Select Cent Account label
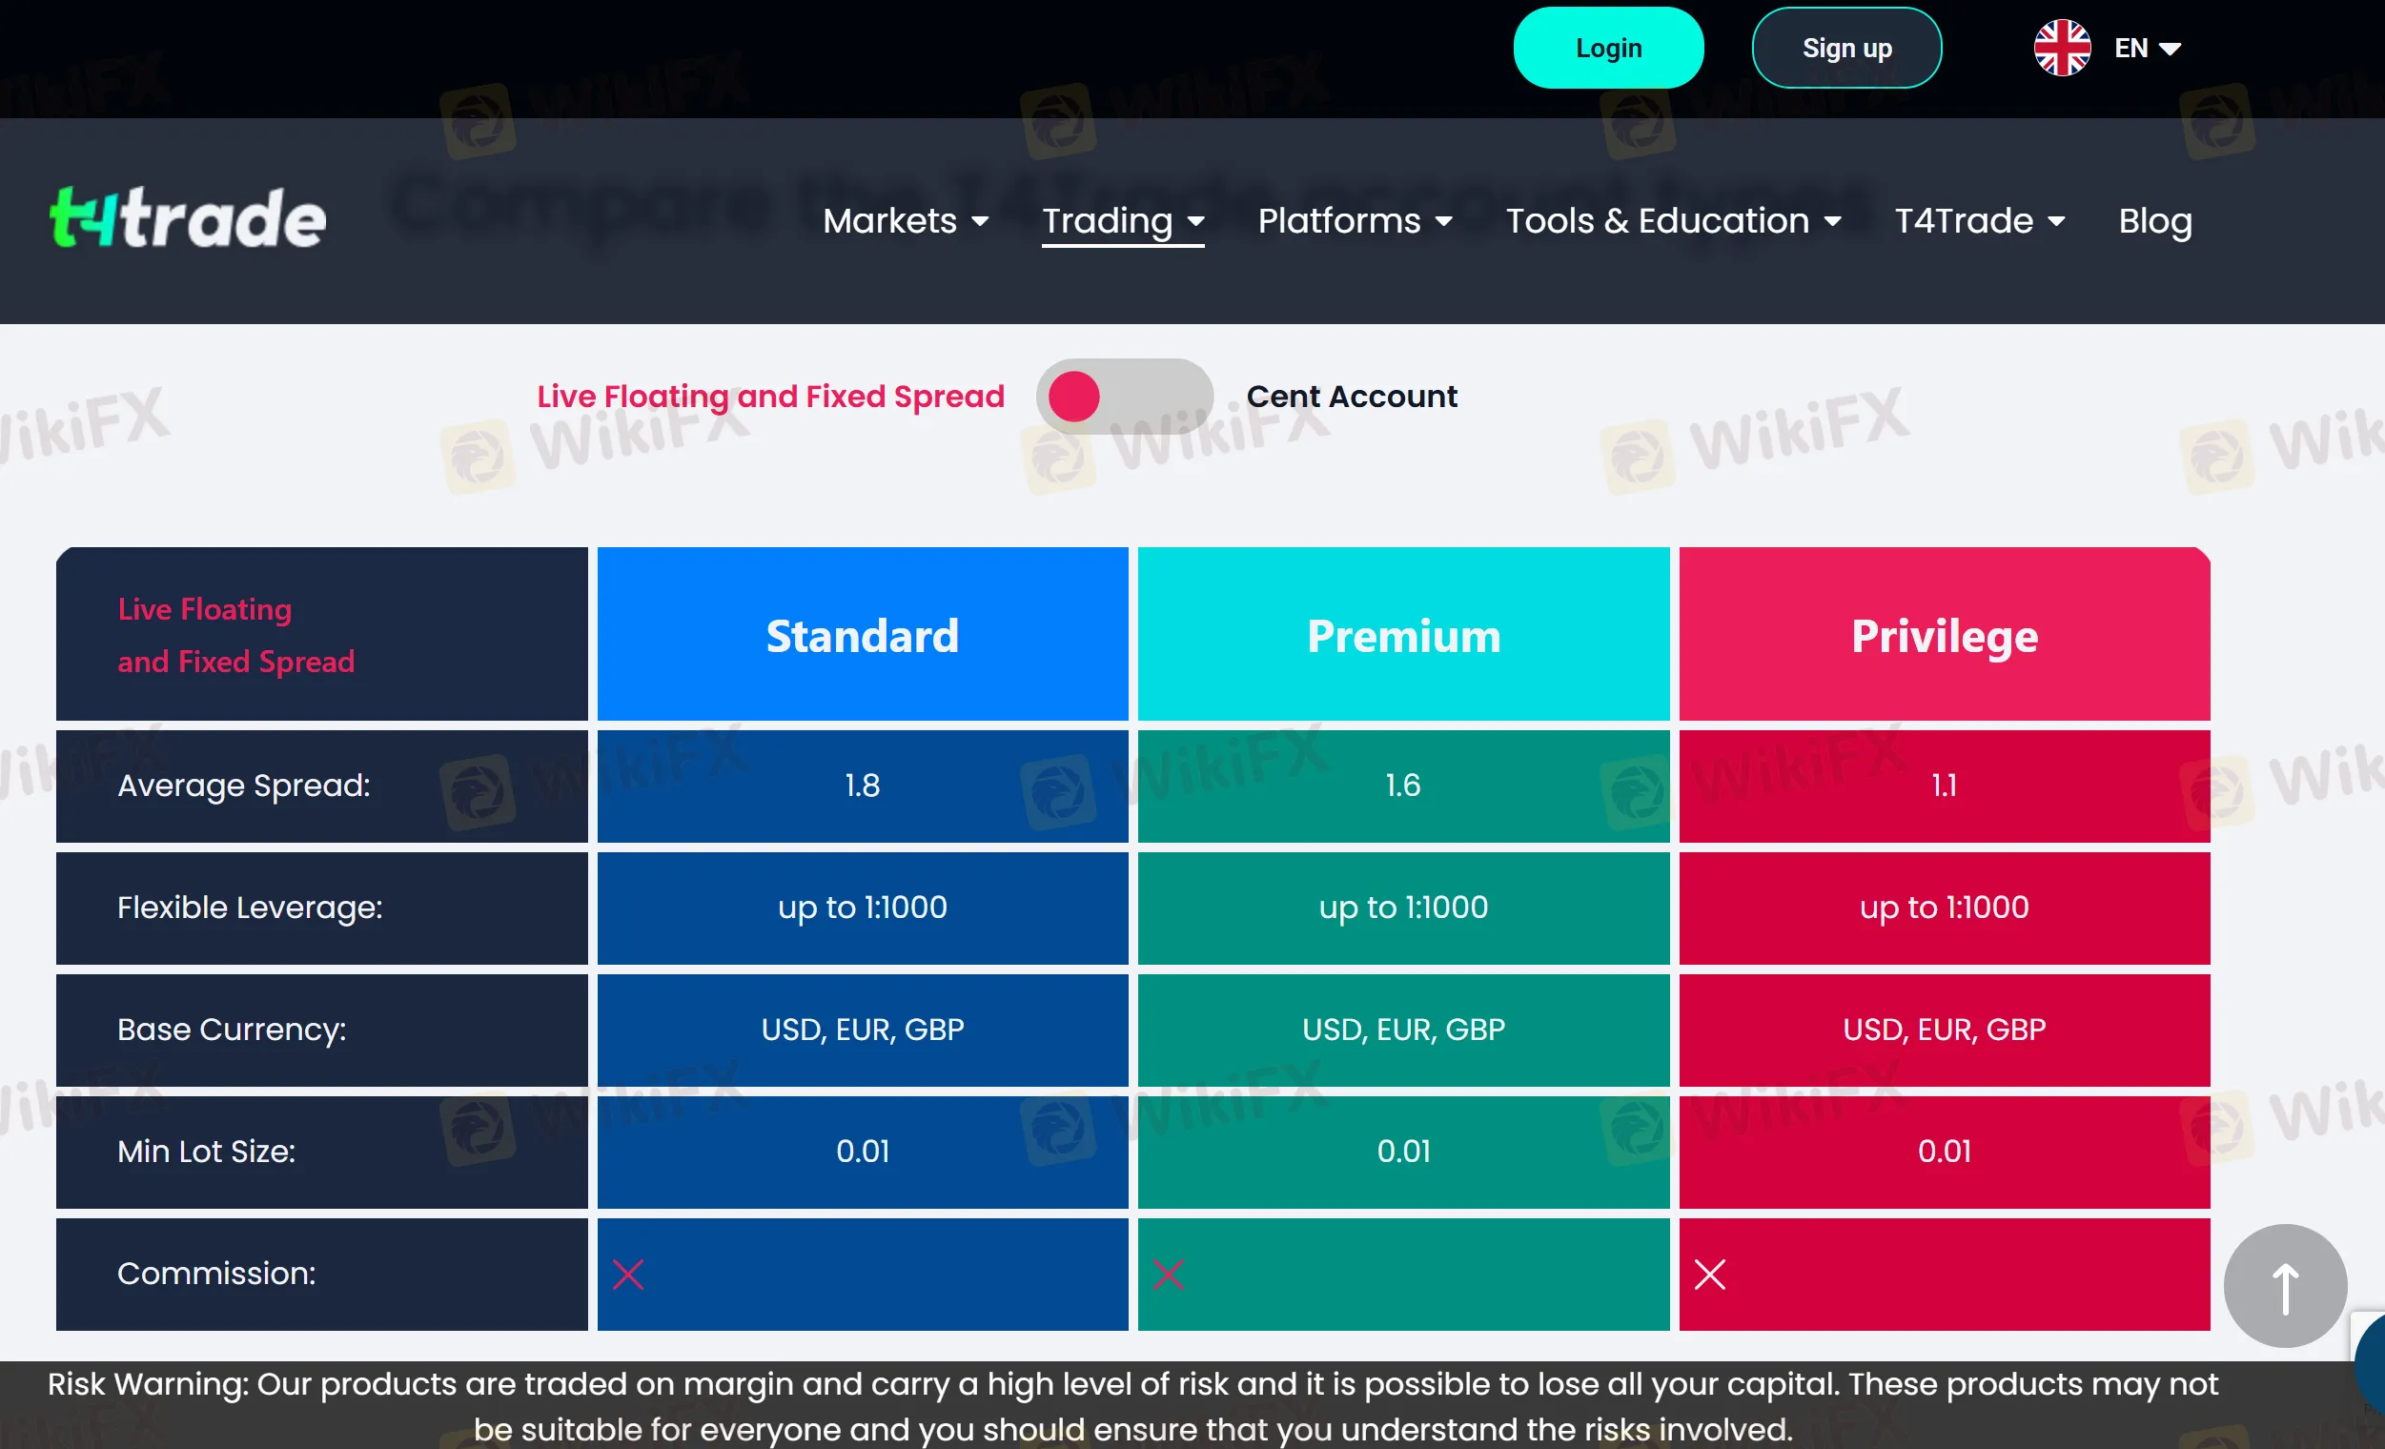Viewport: 2385px width, 1449px height. point(1352,397)
